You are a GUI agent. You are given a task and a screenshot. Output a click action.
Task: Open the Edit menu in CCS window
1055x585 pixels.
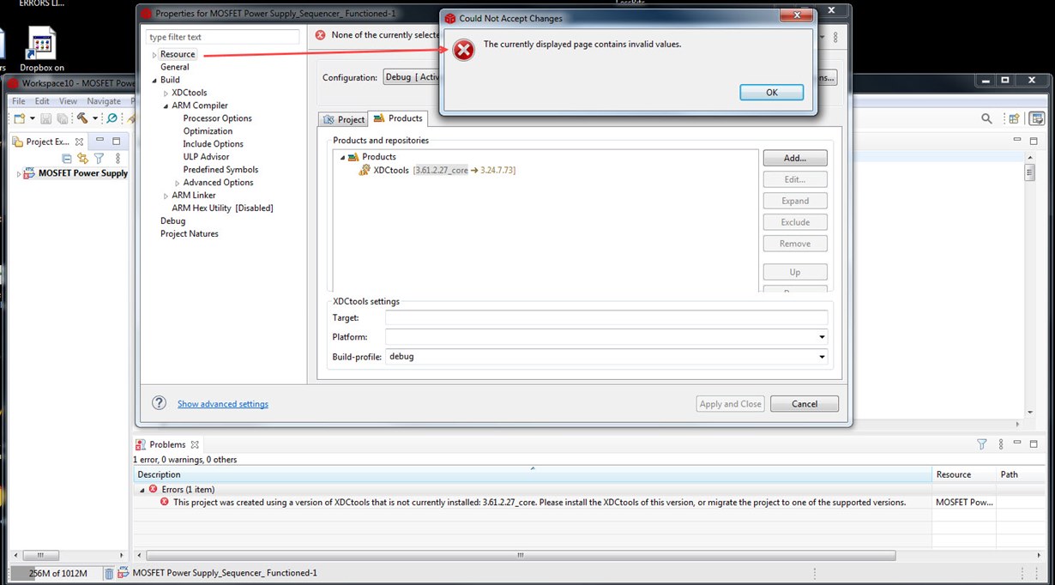tap(42, 101)
